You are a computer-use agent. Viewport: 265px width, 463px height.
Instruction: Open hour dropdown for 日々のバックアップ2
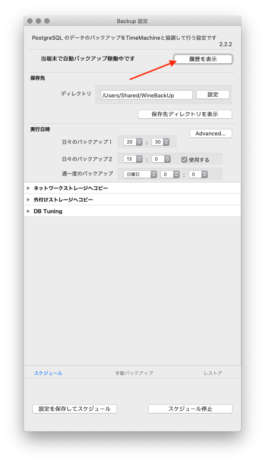pyautogui.click(x=133, y=159)
